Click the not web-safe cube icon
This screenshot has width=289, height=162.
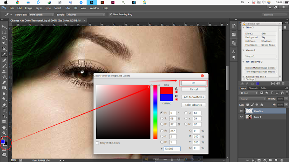[176, 96]
